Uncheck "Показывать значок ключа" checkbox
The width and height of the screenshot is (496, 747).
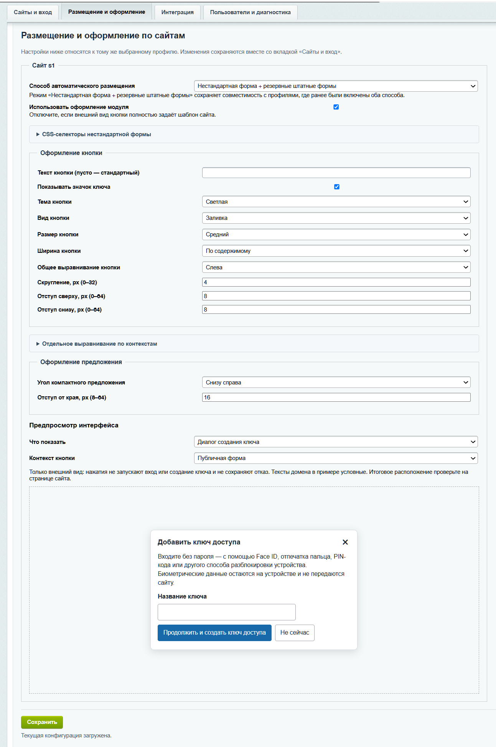[337, 187]
